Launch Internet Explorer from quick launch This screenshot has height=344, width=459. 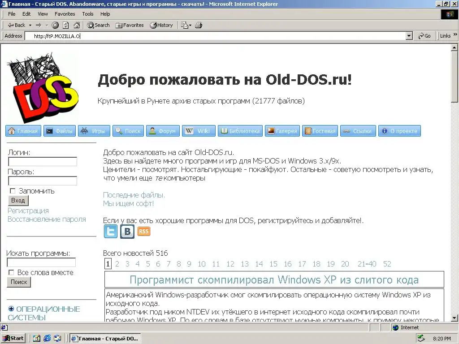point(47,339)
